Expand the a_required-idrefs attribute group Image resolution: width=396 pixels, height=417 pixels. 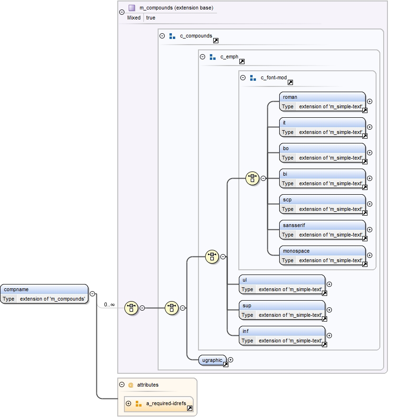(128, 404)
